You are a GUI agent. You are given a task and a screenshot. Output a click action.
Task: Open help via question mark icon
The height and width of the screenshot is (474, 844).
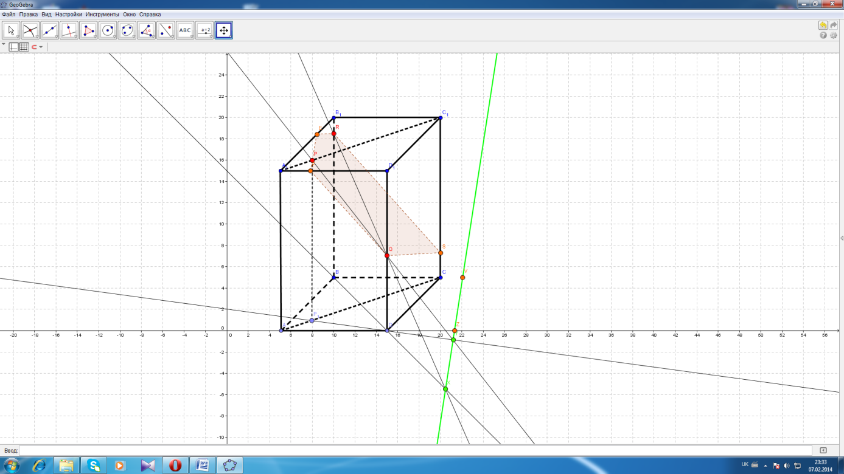[823, 35]
